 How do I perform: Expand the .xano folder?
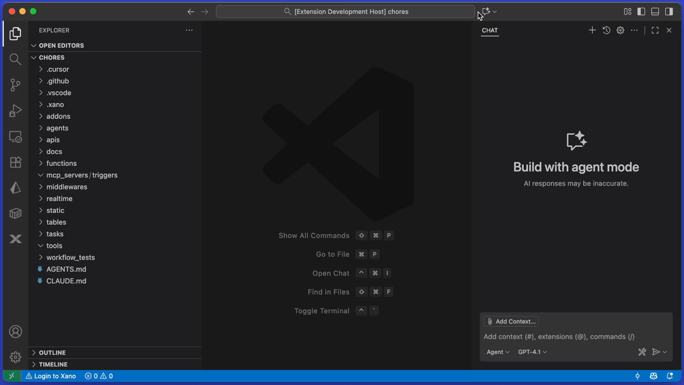(x=115, y=104)
